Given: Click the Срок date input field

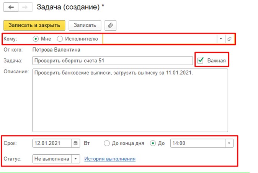Looking at the screenshot, I should [x=52, y=143].
